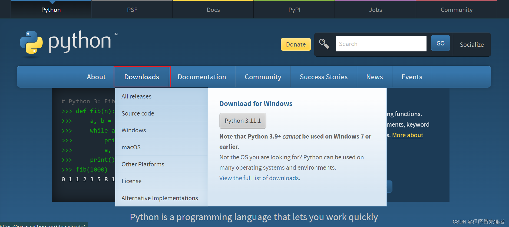Click the magnifying glass search icon
The height and width of the screenshot is (227, 509).
(324, 44)
